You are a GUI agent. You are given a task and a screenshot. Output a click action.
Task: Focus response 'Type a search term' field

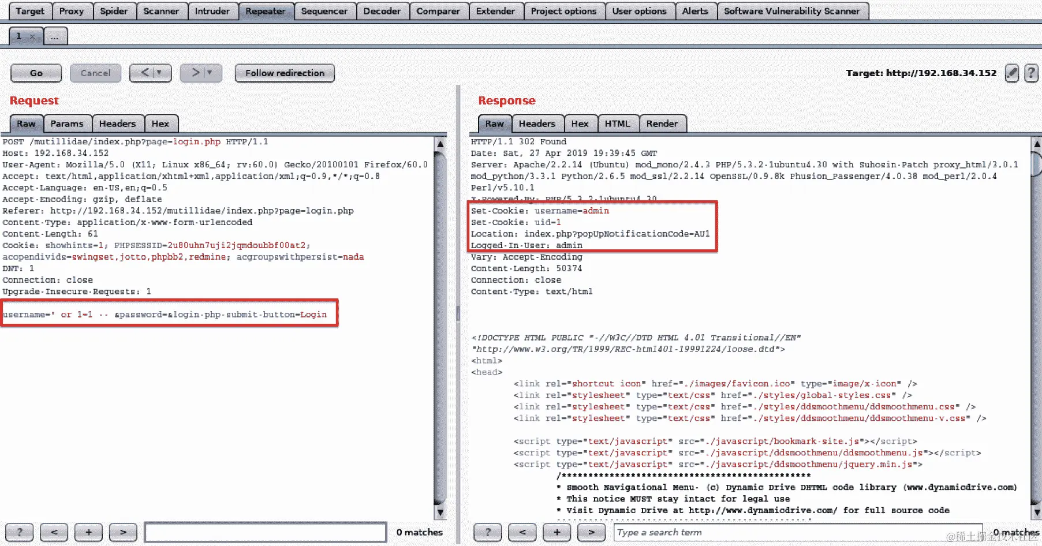click(x=798, y=532)
